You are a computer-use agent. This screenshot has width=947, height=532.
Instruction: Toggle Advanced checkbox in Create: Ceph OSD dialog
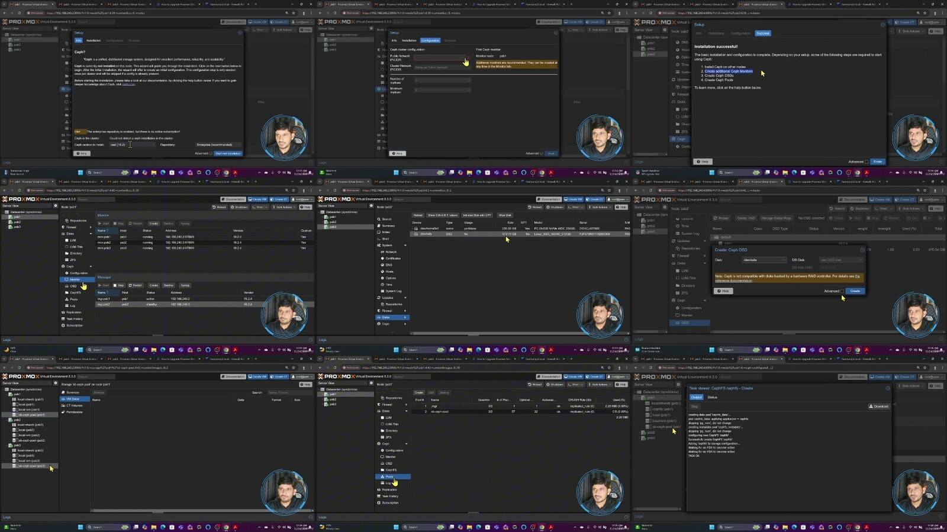842,291
